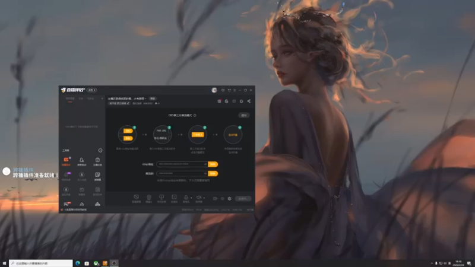The height and width of the screenshot is (267, 475).
Task: Open the notification center in system tray
Action: pos(469,263)
